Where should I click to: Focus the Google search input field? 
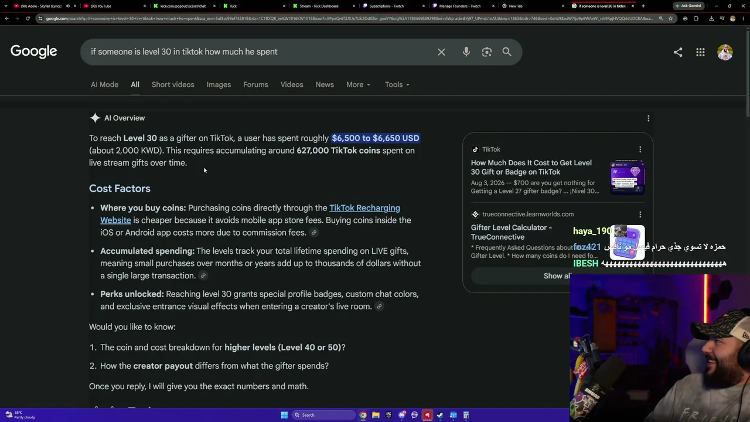coord(258,52)
